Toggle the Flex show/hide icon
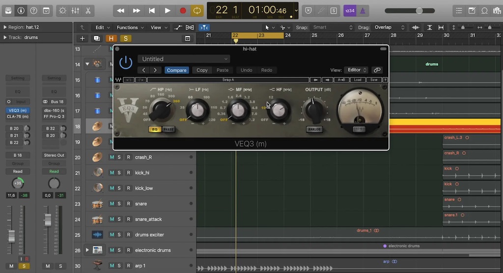This screenshot has height=273, width=503. pyautogui.click(x=190, y=27)
